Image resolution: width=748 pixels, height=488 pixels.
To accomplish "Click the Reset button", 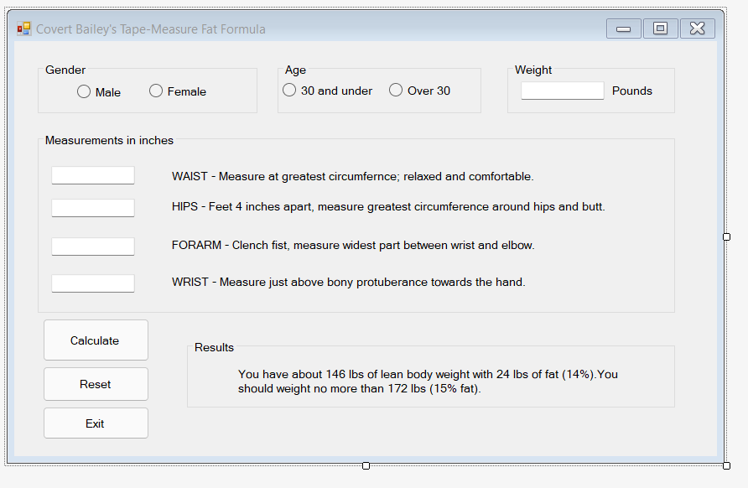I will (96, 384).
